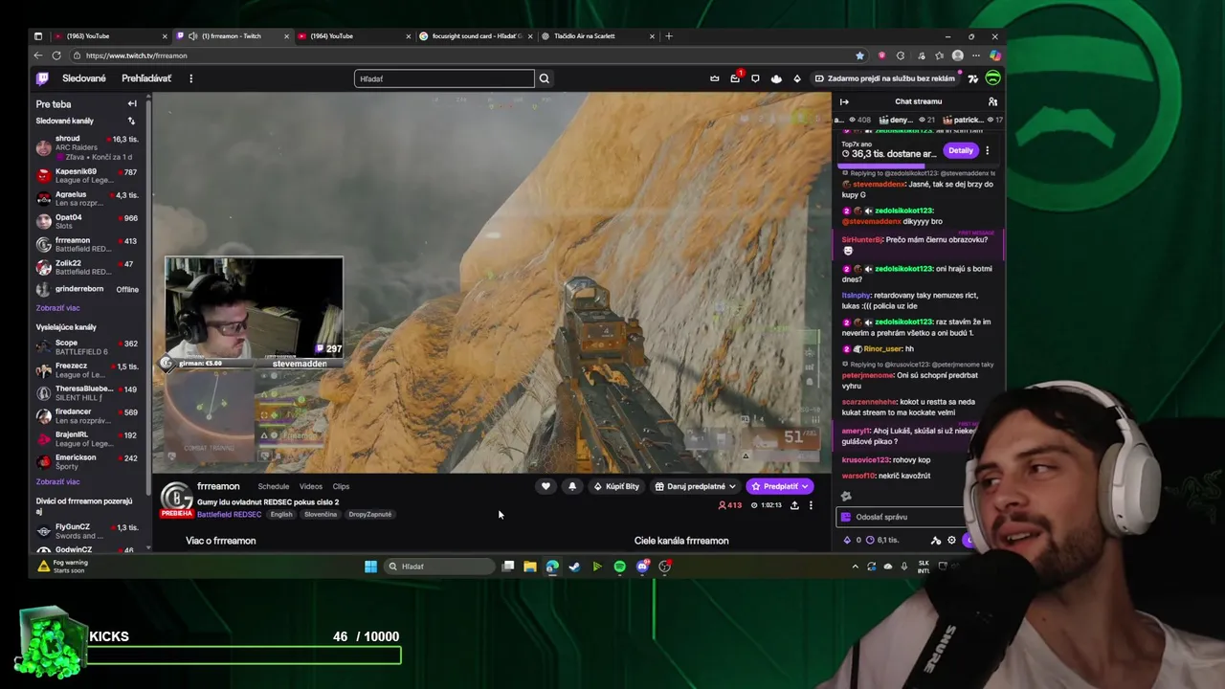The height and width of the screenshot is (689, 1225).
Task: Open Zolik22 channel in sidebar
Action: tap(88, 267)
